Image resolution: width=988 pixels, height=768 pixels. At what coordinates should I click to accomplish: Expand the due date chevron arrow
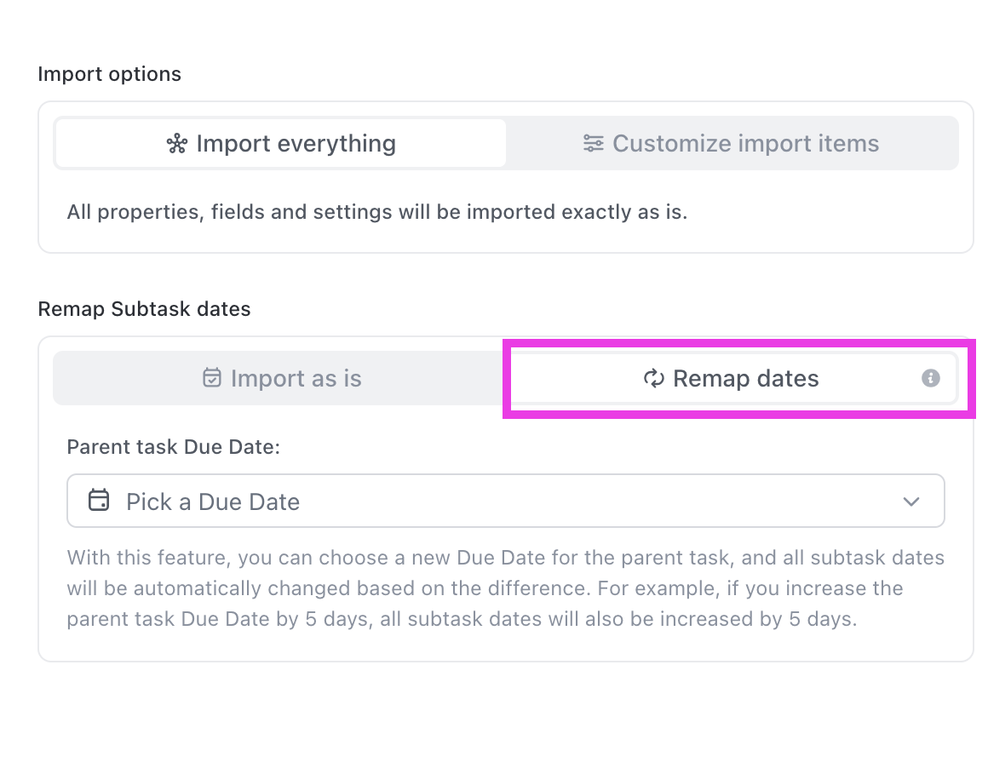click(x=911, y=501)
